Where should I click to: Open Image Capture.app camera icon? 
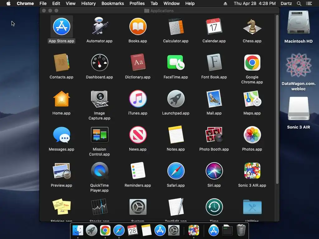[99, 99]
